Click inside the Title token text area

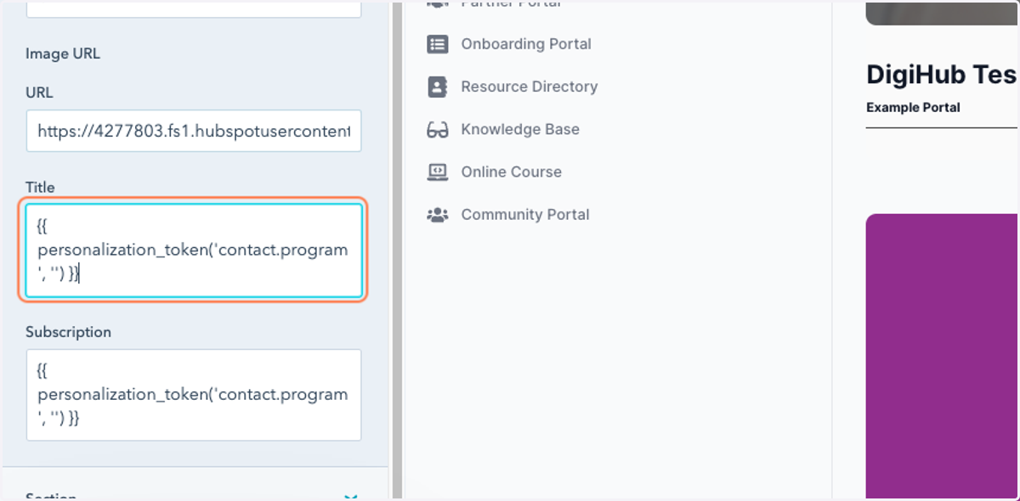194,250
